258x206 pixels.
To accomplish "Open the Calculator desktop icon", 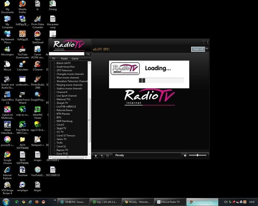I will pyautogui.click(x=22, y=66).
